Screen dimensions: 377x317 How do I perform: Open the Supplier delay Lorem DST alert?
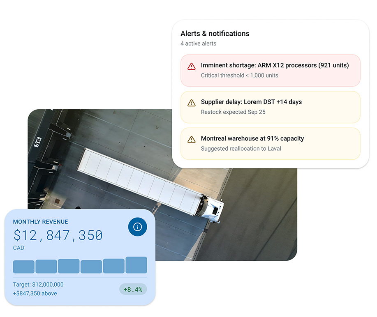coord(271,107)
